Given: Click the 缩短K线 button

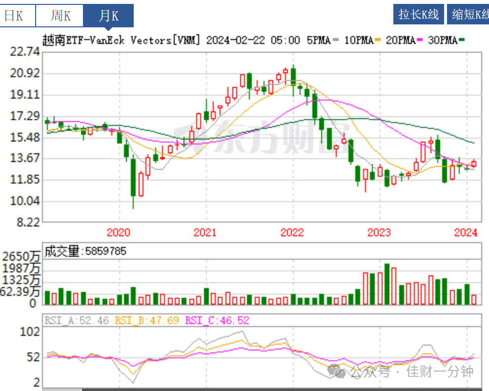Looking at the screenshot, I should [x=469, y=14].
